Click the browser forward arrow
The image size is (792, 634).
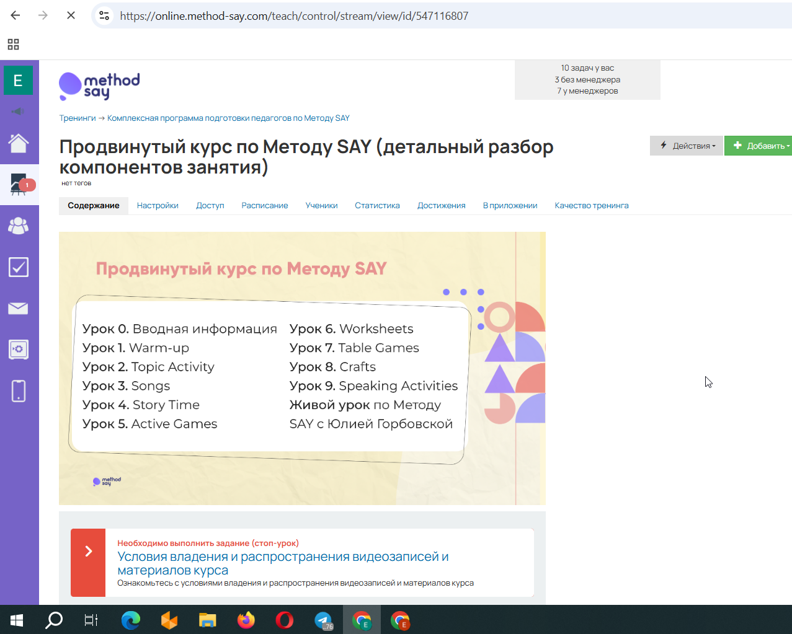43,15
